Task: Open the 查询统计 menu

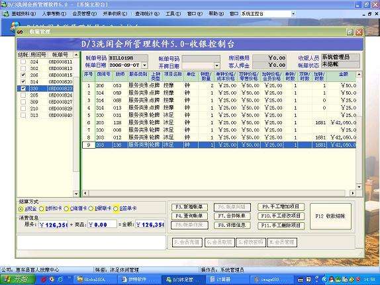Action: (147, 14)
